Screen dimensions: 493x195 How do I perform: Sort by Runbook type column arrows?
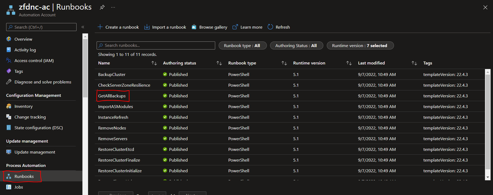pyautogui.click(x=284, y=63)
